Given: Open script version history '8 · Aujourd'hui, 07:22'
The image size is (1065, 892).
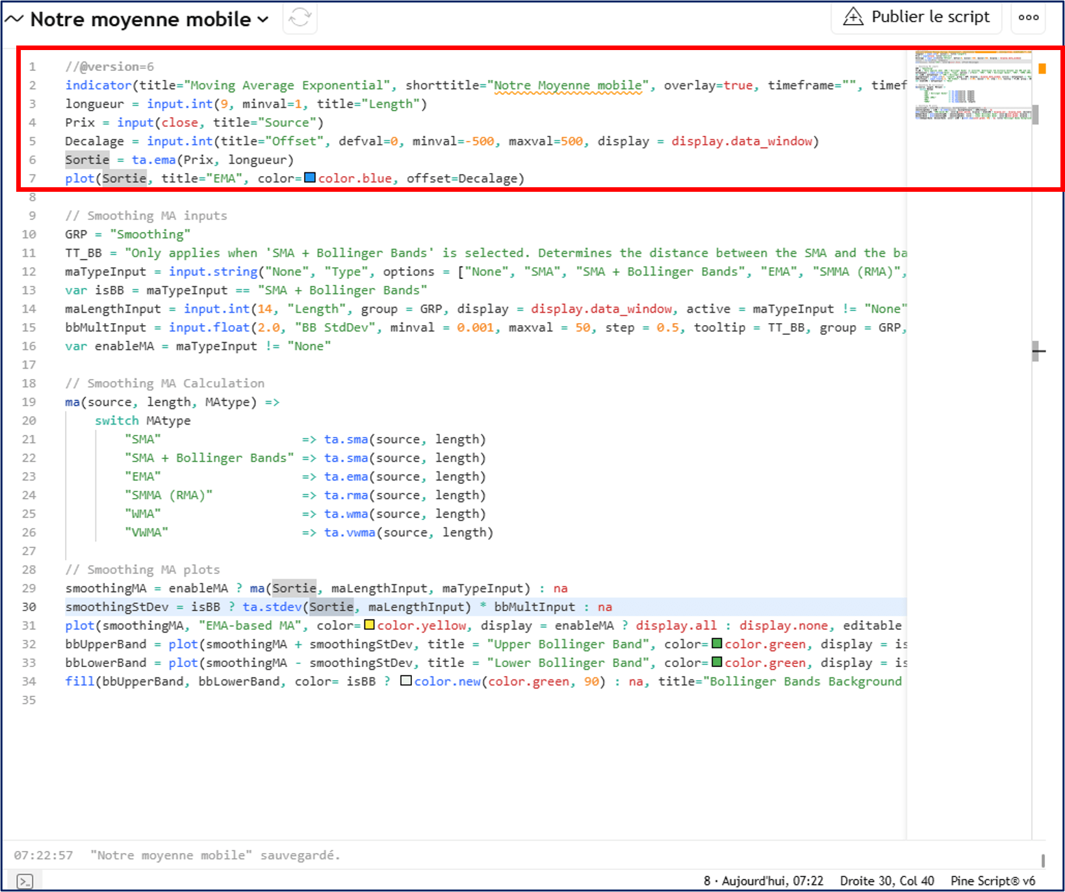Looking at the screenshot, I should point(763,881).
